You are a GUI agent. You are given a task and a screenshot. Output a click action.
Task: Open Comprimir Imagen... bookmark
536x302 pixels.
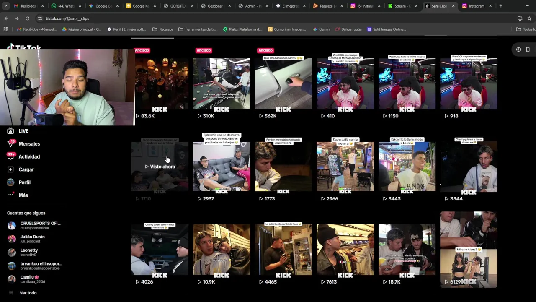coord(287,29)
